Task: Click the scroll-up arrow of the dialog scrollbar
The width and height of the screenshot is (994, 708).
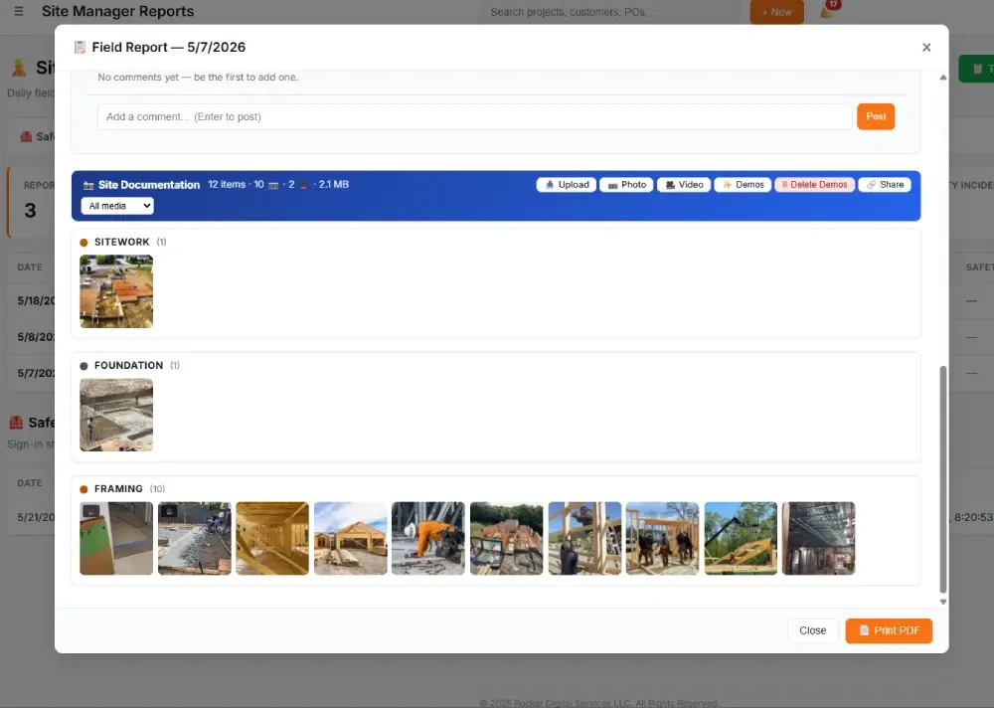Action: [x=943, y=78]
